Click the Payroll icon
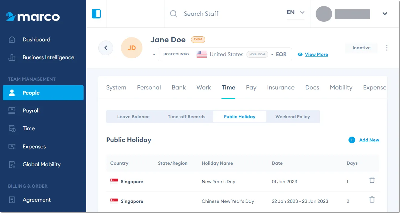This screenshot has width=401, height=214. pos(12,111)
